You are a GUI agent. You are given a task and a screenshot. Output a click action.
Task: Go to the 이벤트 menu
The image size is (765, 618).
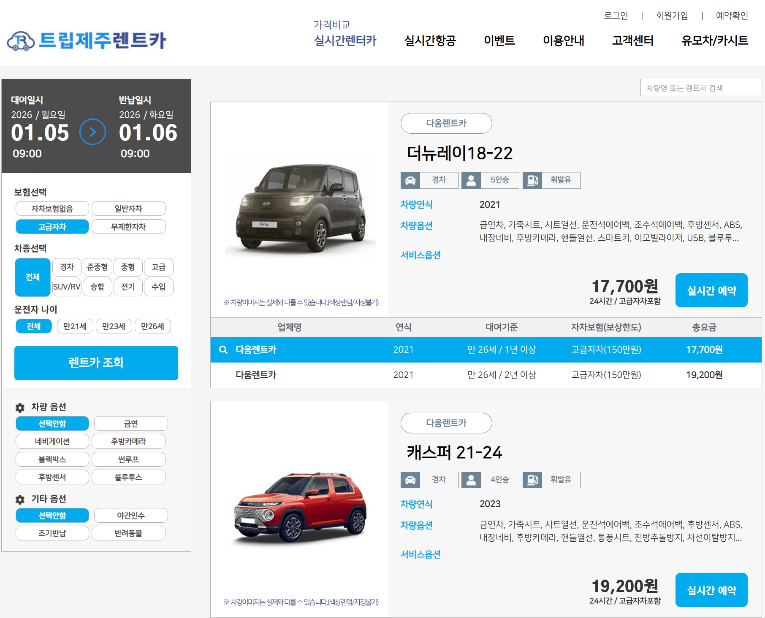(x=499, y=40)
